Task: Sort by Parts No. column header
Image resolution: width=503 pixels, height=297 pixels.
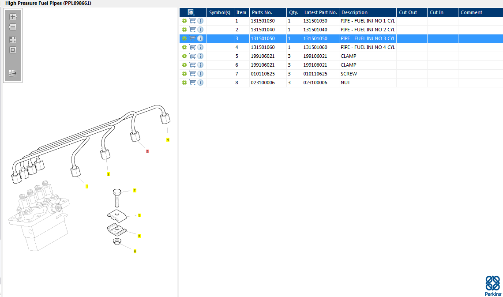Action: pyautogui.click(x=268, y=12)
